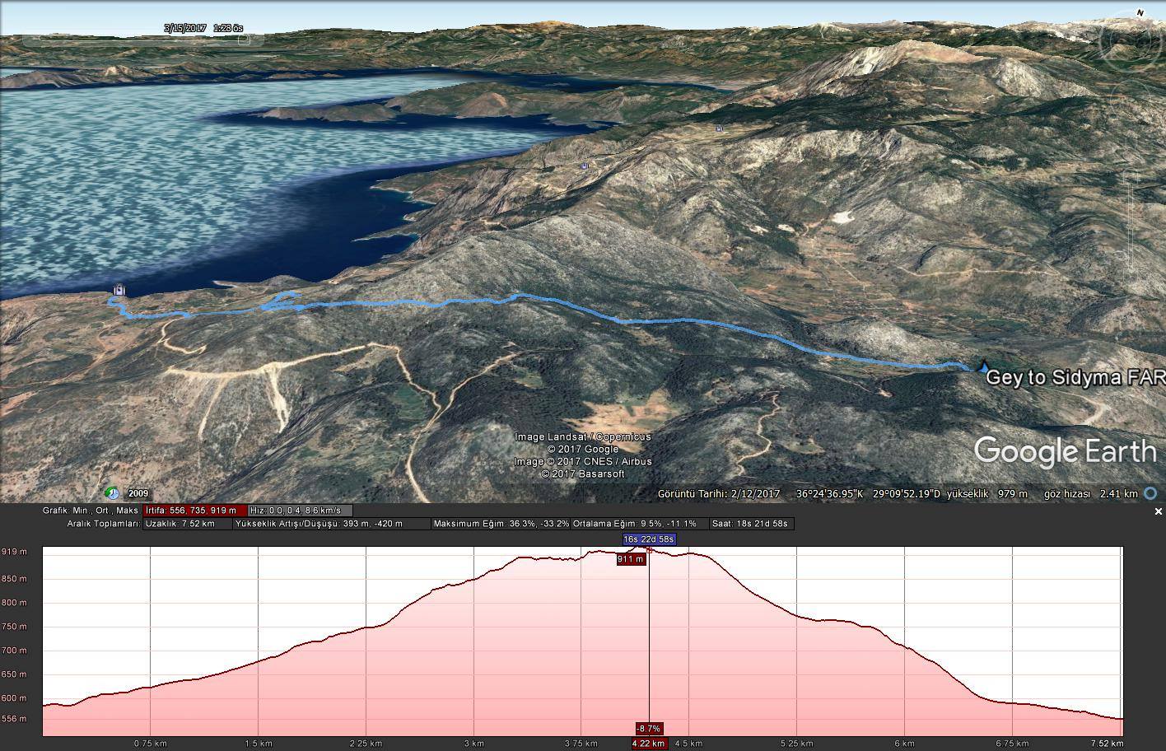Click the 911 m elevation cursor marker
The height and width of the screenshot is (751, 1166).
[x=630, y=559]
